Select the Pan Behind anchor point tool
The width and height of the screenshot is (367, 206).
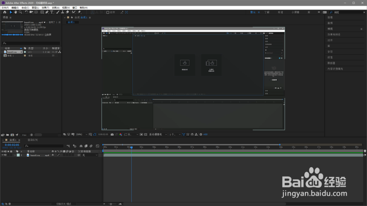click(x=36, y=12)
